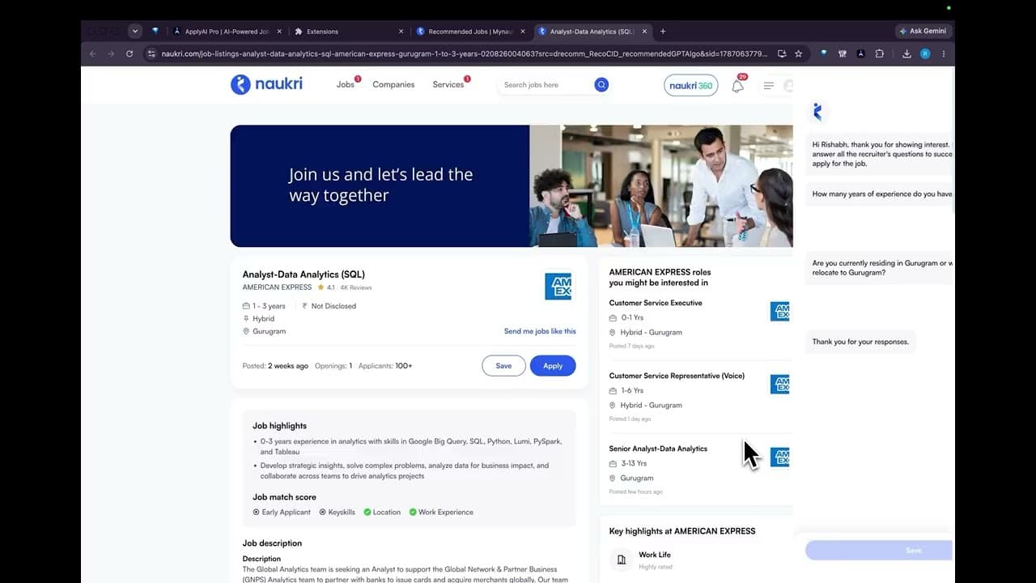Click the 'Applicants: 100+' text
The width and height of the screenshot is (1036, 583).
pyautogui.click(x=385, y=366)
